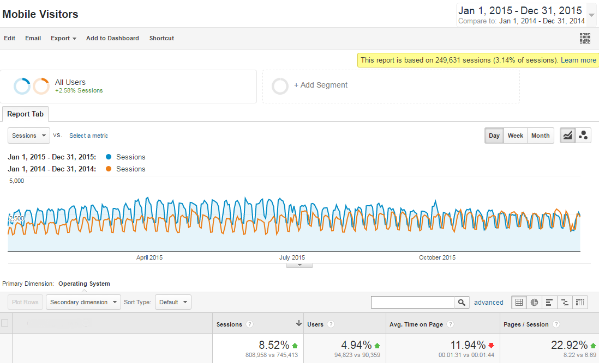Click the table search input field
The height and width of the screenshot is (363, 599).
(x=412, y=303)
